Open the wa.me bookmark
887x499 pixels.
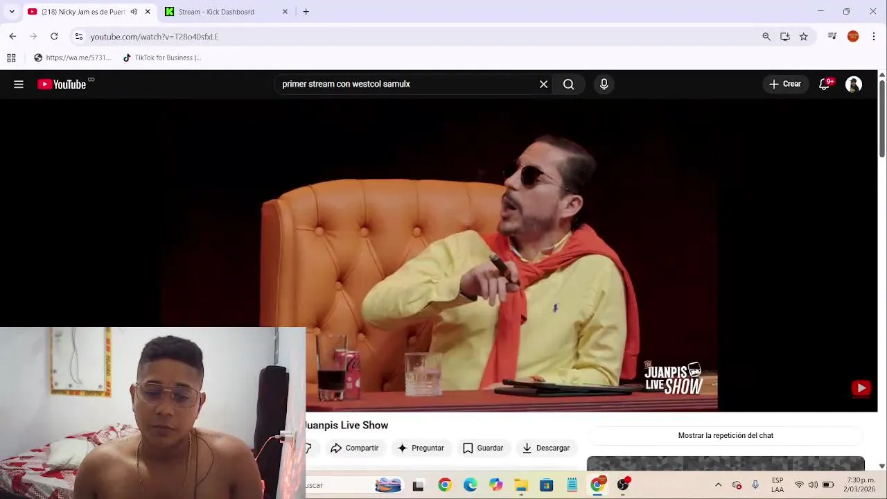click(72, 58)
